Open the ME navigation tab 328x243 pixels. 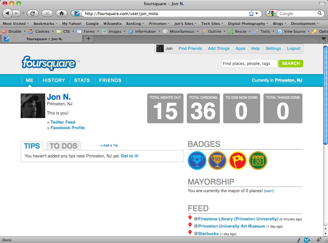30,80
